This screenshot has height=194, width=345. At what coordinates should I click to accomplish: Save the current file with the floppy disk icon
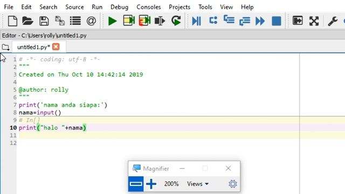pyautogui.click(x=44, y=21)
